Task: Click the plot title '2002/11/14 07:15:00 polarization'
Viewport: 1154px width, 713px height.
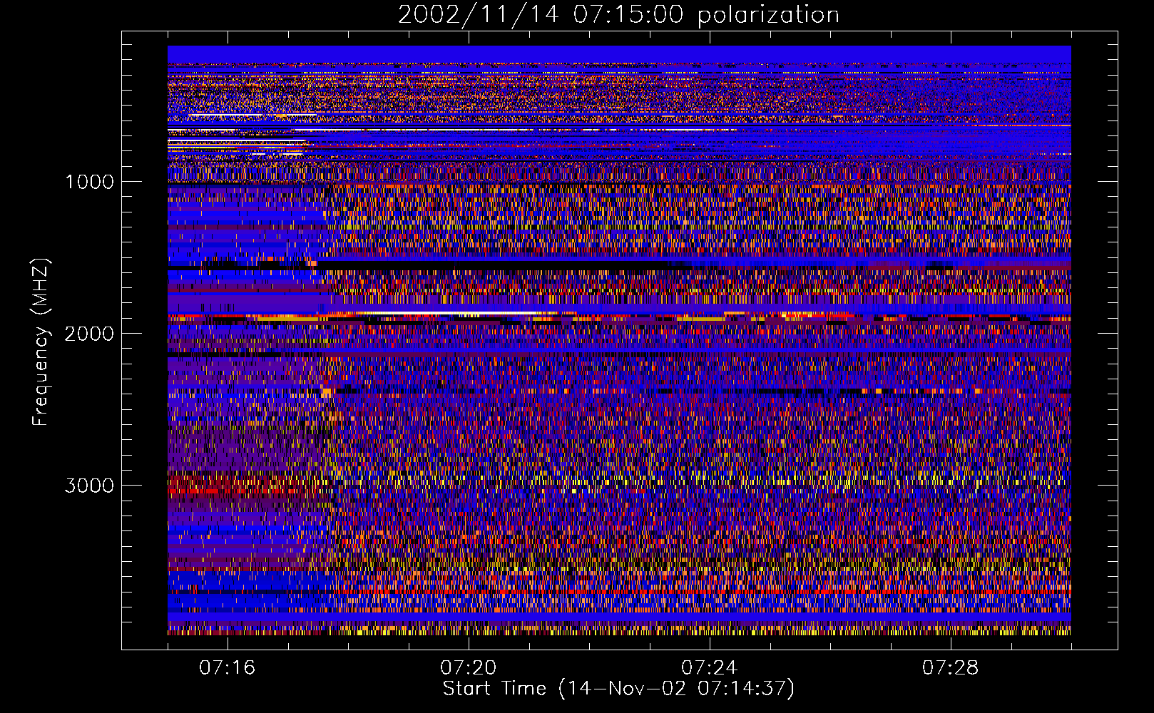Action: pyautogui.click(x=618, y=14)
